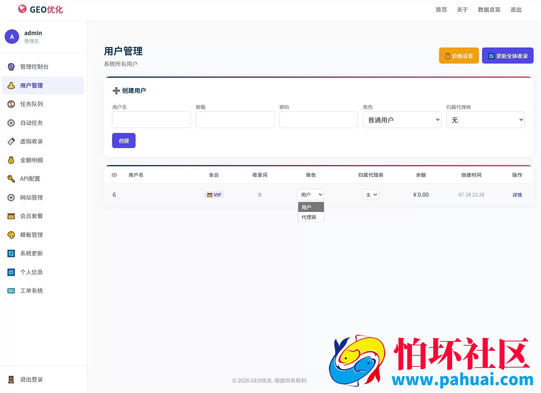Open the role dropdown in row 6

[311, 195]
